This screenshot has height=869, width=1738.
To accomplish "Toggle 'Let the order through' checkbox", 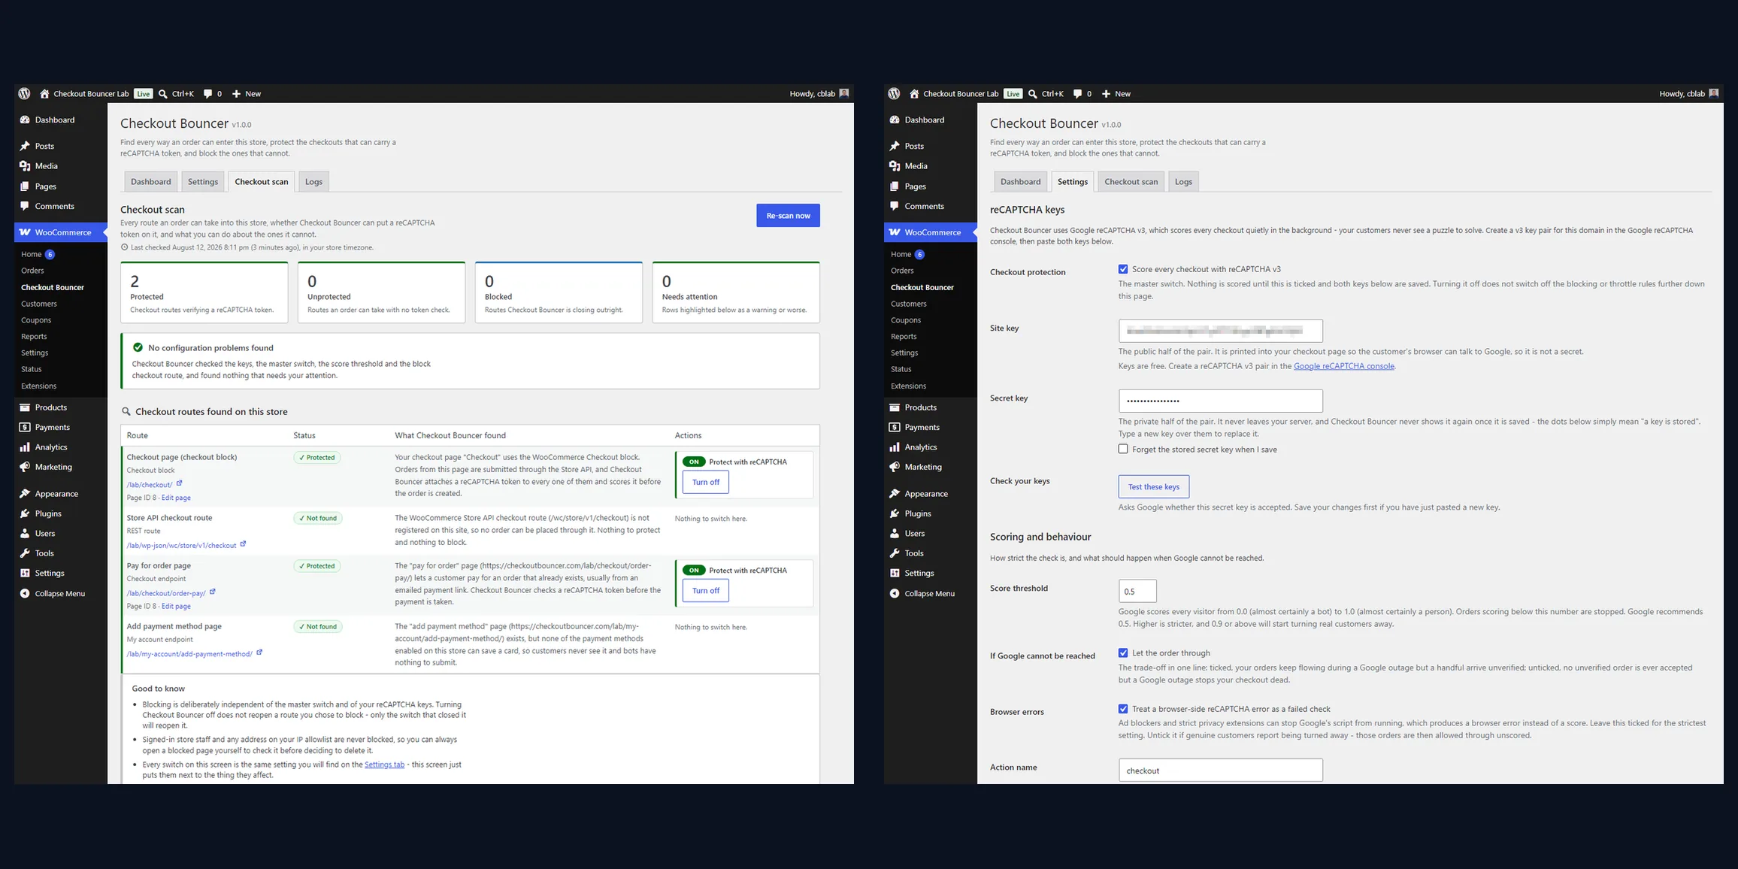I will [x=1123, y=653].
